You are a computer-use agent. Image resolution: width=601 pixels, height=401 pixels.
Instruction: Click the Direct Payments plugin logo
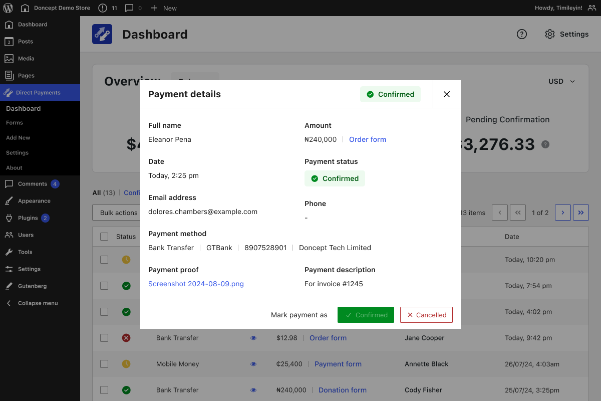pos(102,34)
